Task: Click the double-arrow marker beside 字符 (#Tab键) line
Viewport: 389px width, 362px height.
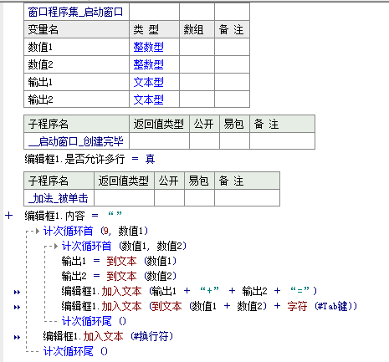Action: pyautogui.click(x=17, y=307)
